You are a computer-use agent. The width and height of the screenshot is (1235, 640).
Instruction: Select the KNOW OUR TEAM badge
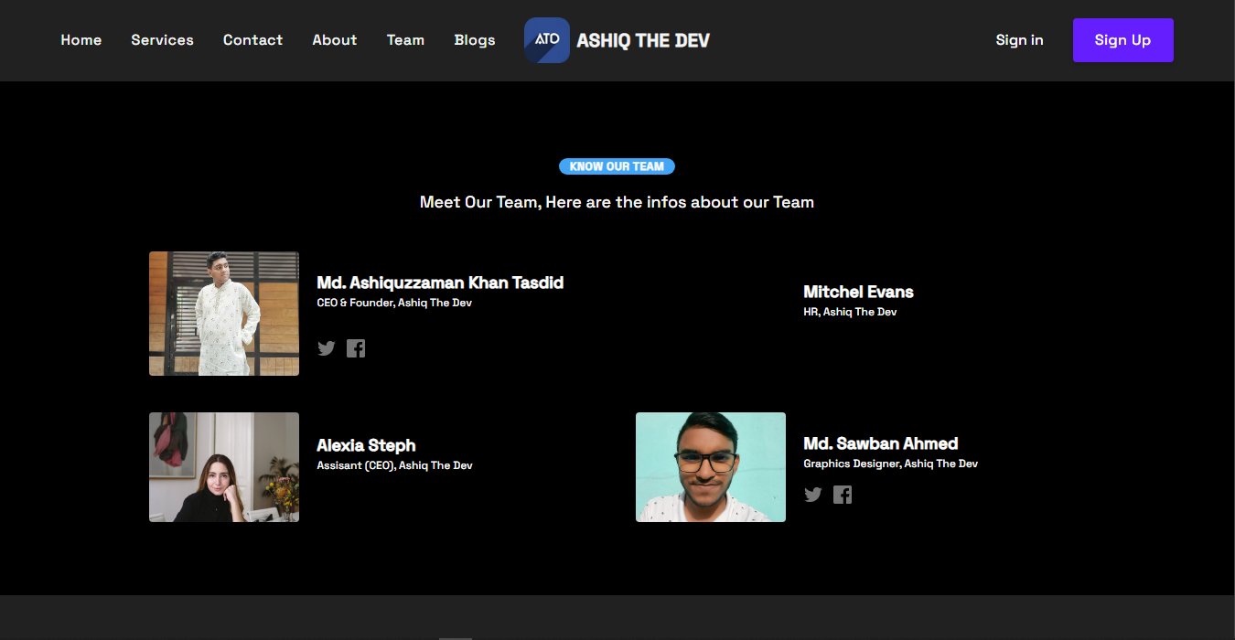(617, 165)
